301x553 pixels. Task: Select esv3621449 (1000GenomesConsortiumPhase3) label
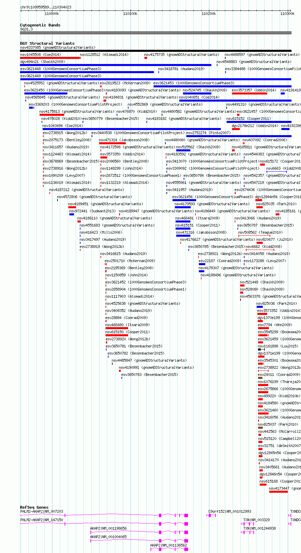61,76
